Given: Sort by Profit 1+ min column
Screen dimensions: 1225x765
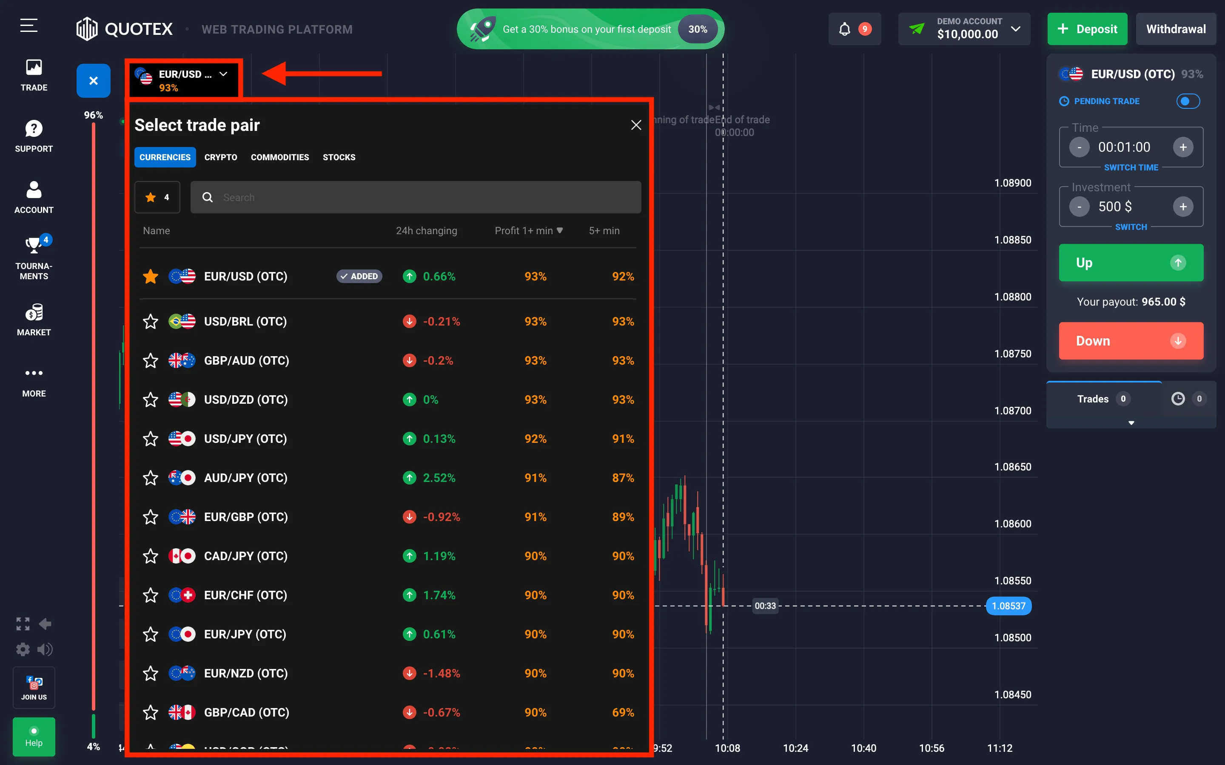Looking at the screenshot, I should coord(528,231).
